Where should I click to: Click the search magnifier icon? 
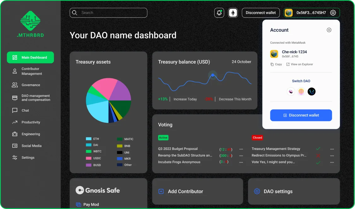[x=74, y=13]
